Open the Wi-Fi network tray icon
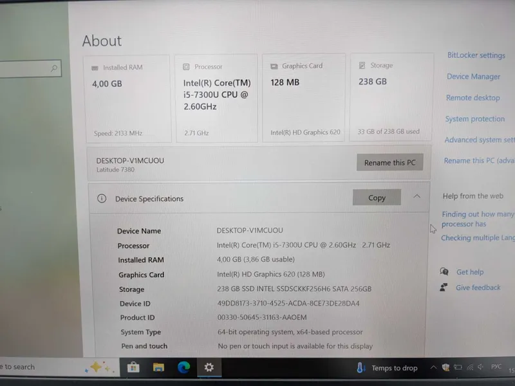Viewport: 515px width, 386px height. pos(471,367)
